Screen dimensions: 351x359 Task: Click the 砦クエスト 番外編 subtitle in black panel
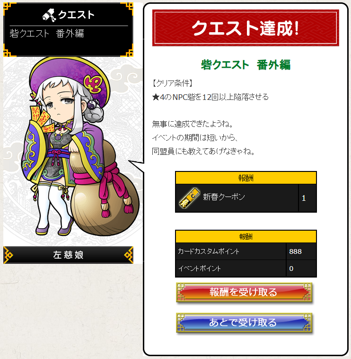pyautogui.click(x=47, y=34)
